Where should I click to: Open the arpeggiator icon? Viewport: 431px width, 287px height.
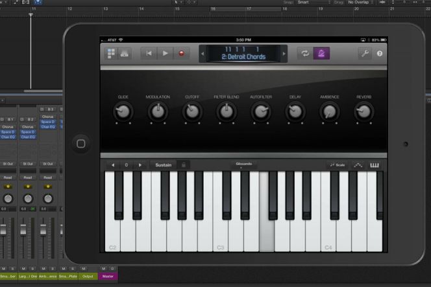(358, 165)
